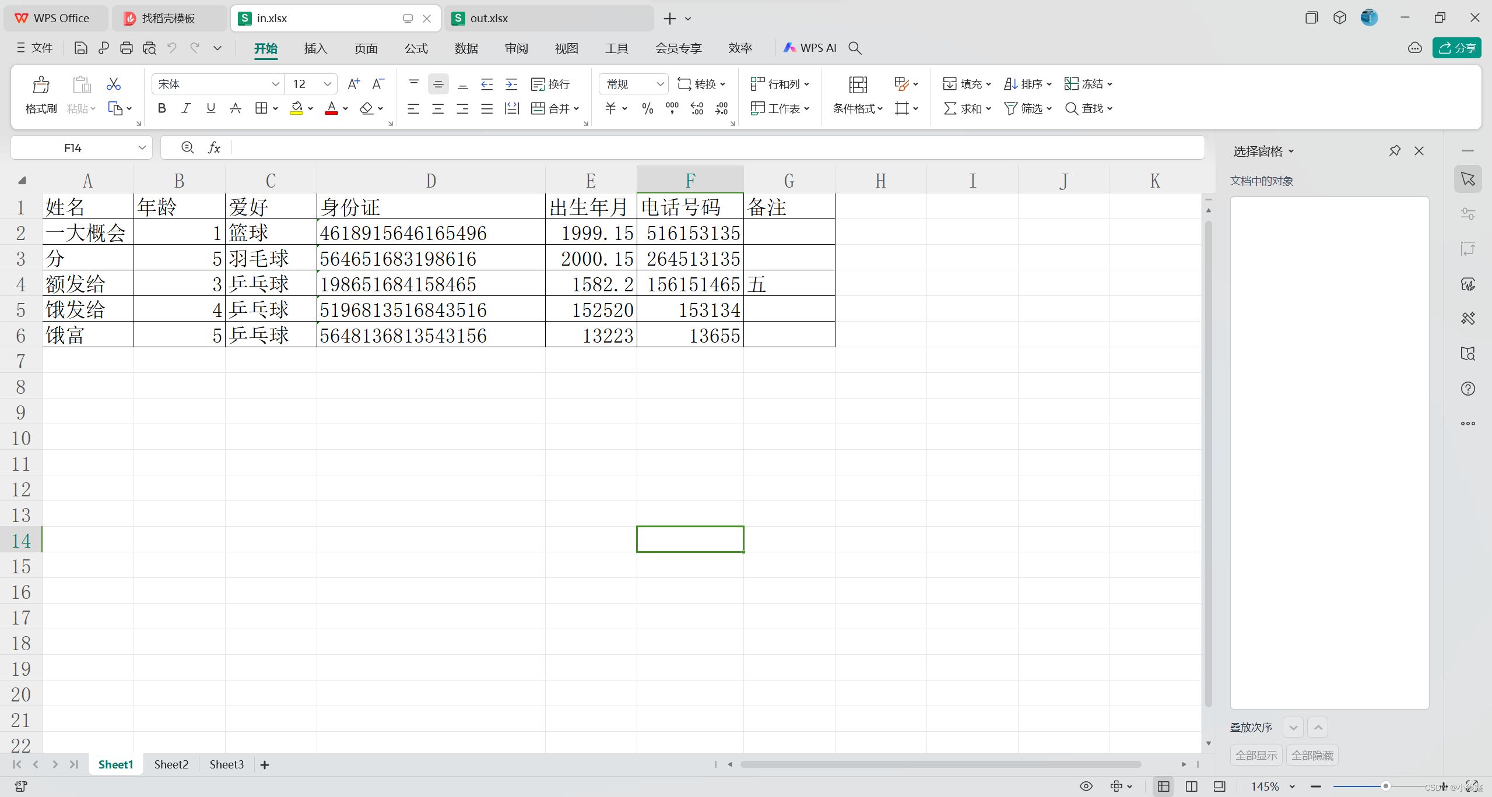Click the 全部隐藏 button

click(1312, 756)
